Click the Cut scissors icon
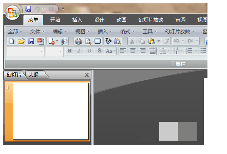This screenshot has height=154, width=227. [x=132, y=41]
